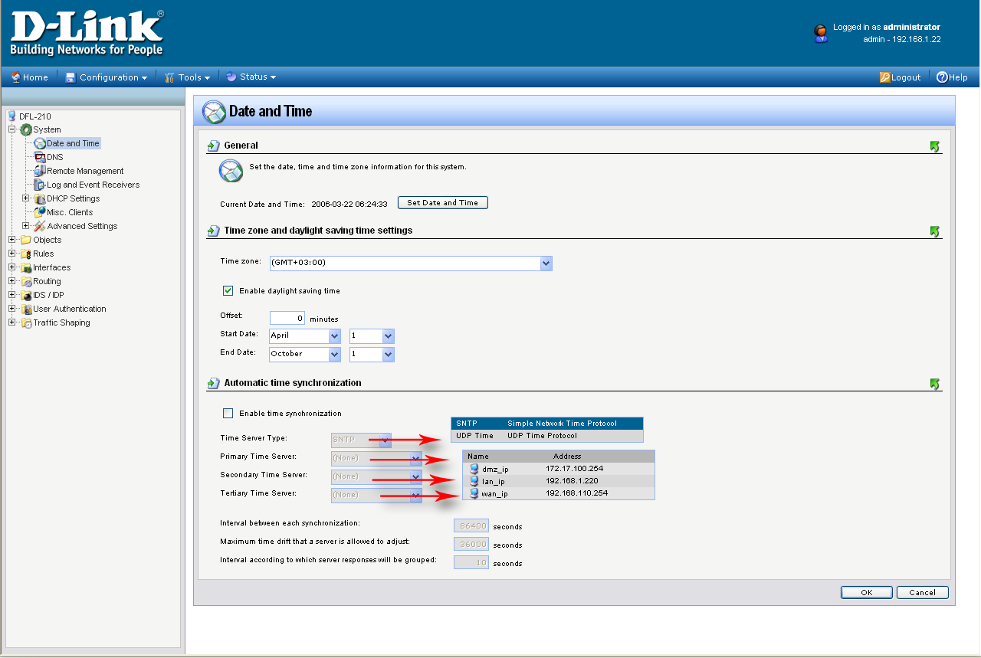The width and height of the screenshot is (981, 658).
Task: Select lan_ip in the address list
Action: pos(559,481)
